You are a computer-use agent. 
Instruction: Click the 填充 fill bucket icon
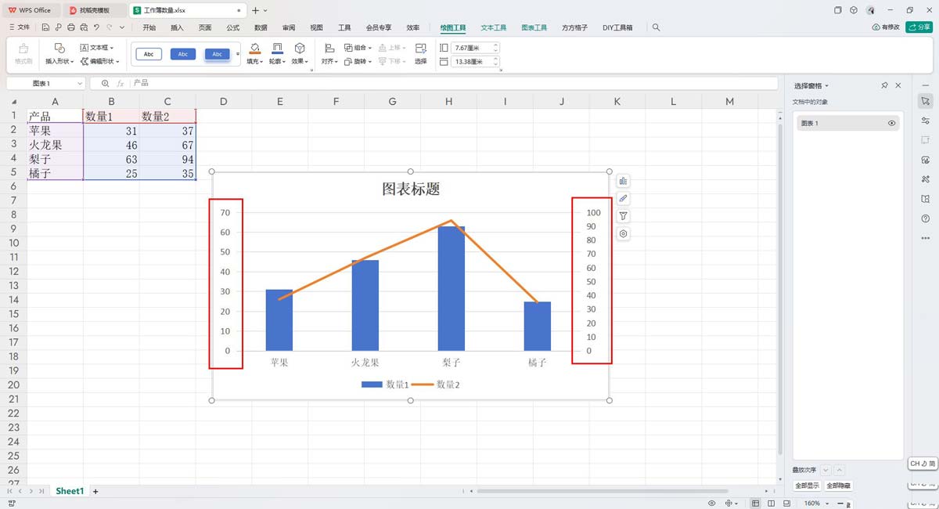click(x=254, y=48)
